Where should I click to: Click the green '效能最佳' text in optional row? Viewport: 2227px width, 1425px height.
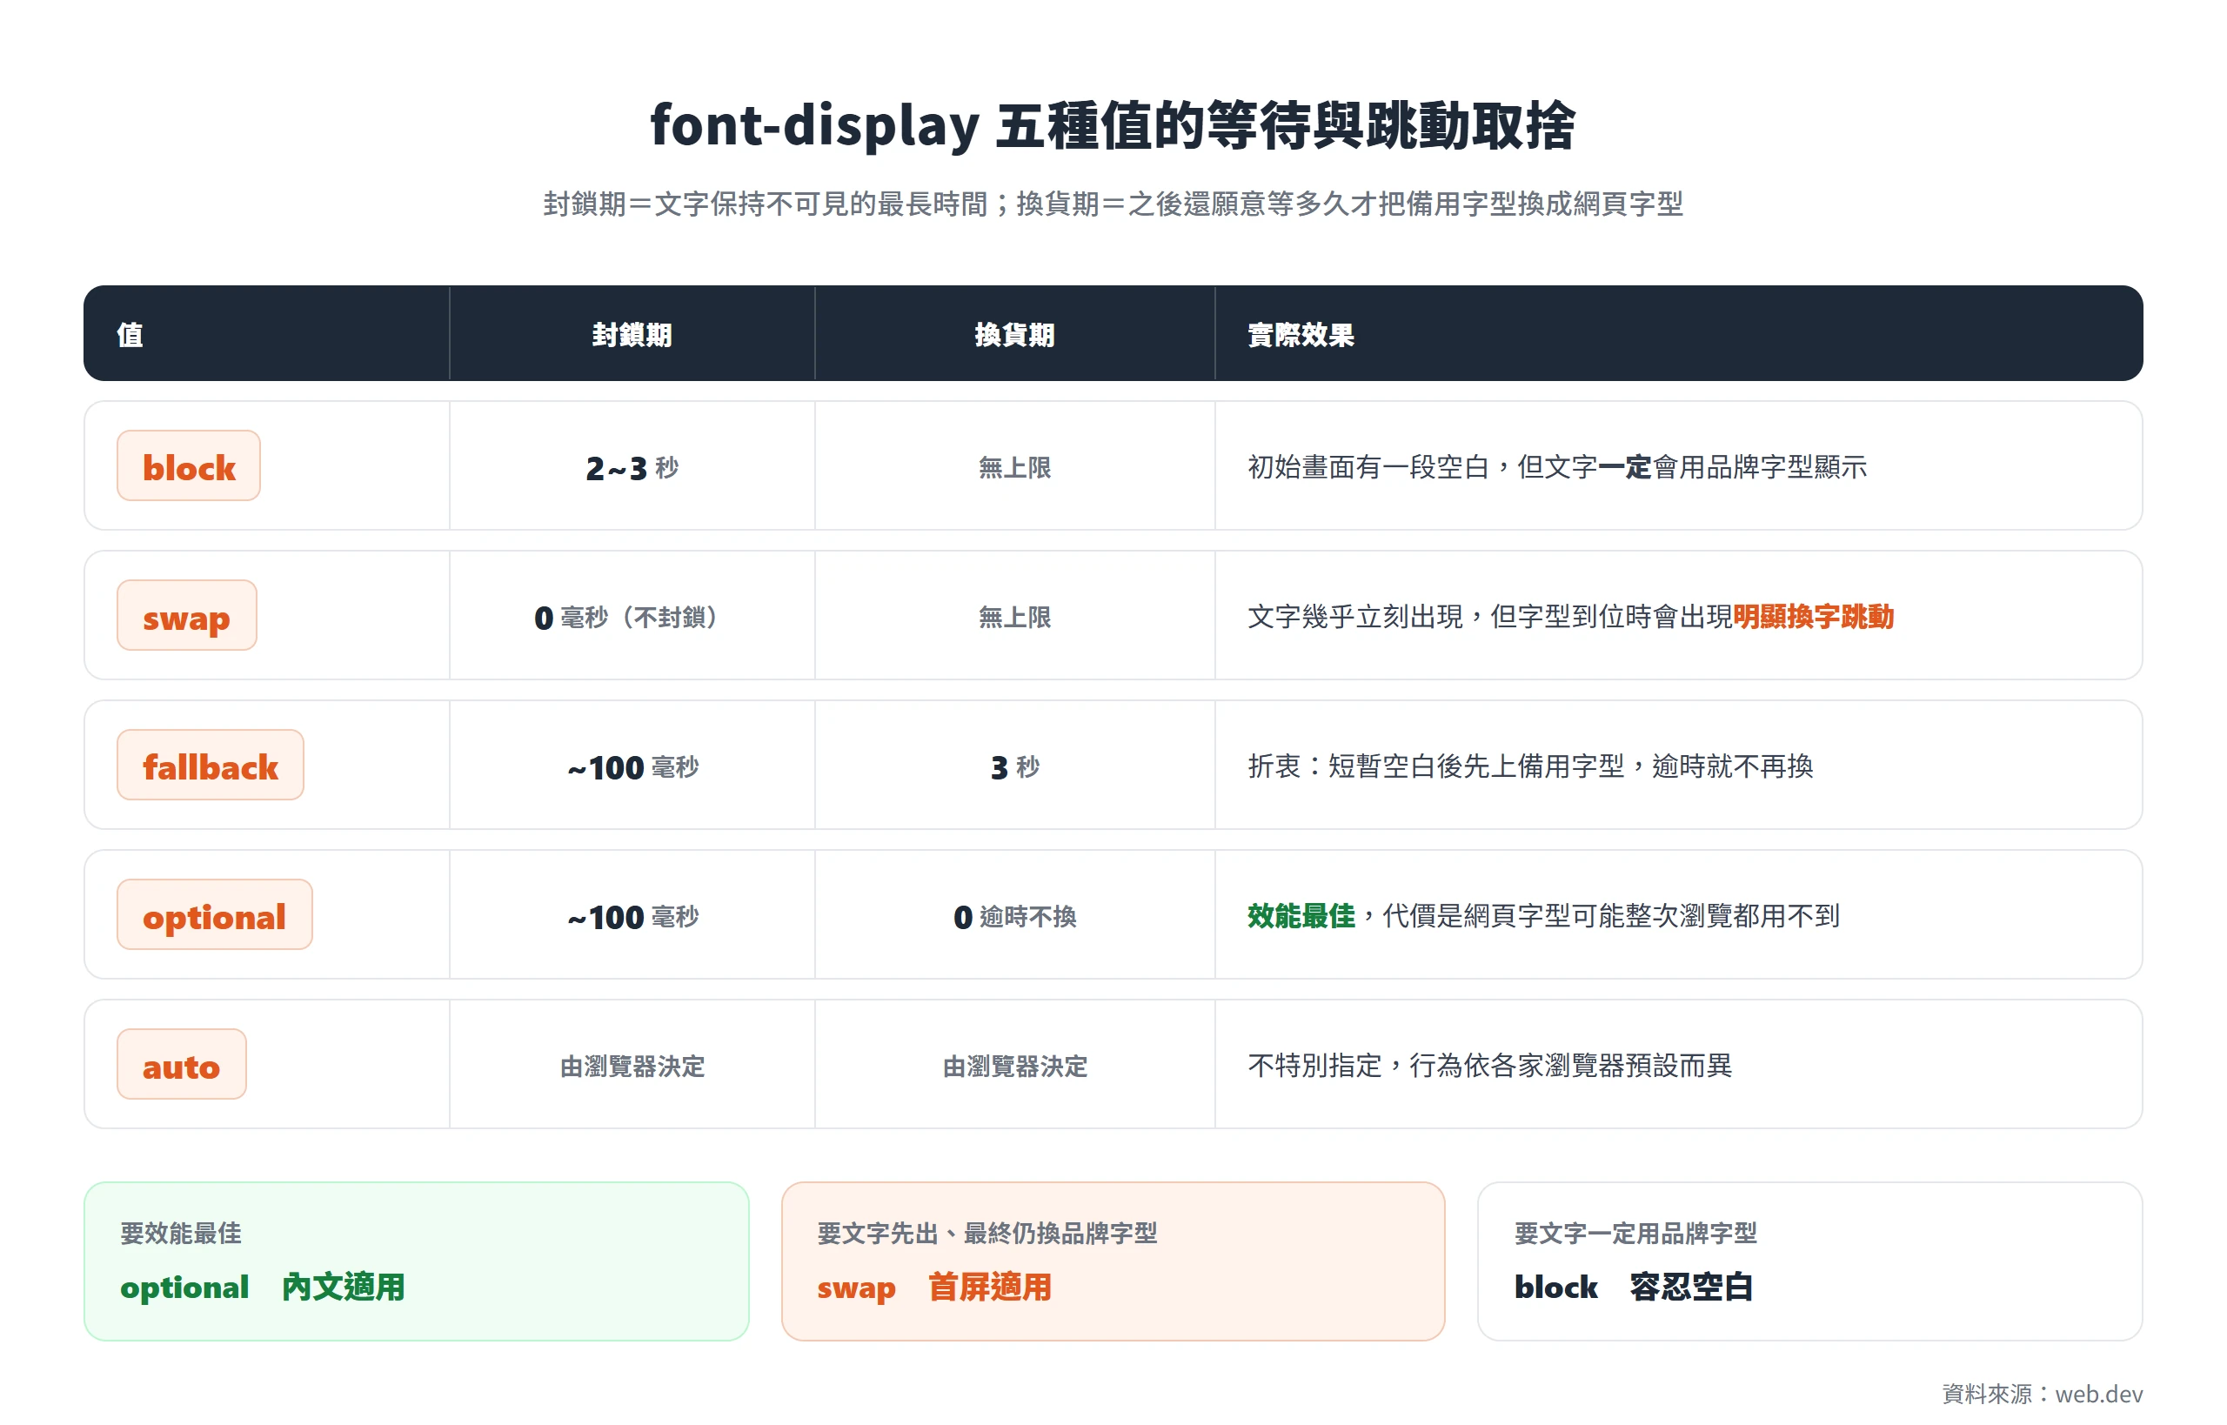click(1301, 916)
